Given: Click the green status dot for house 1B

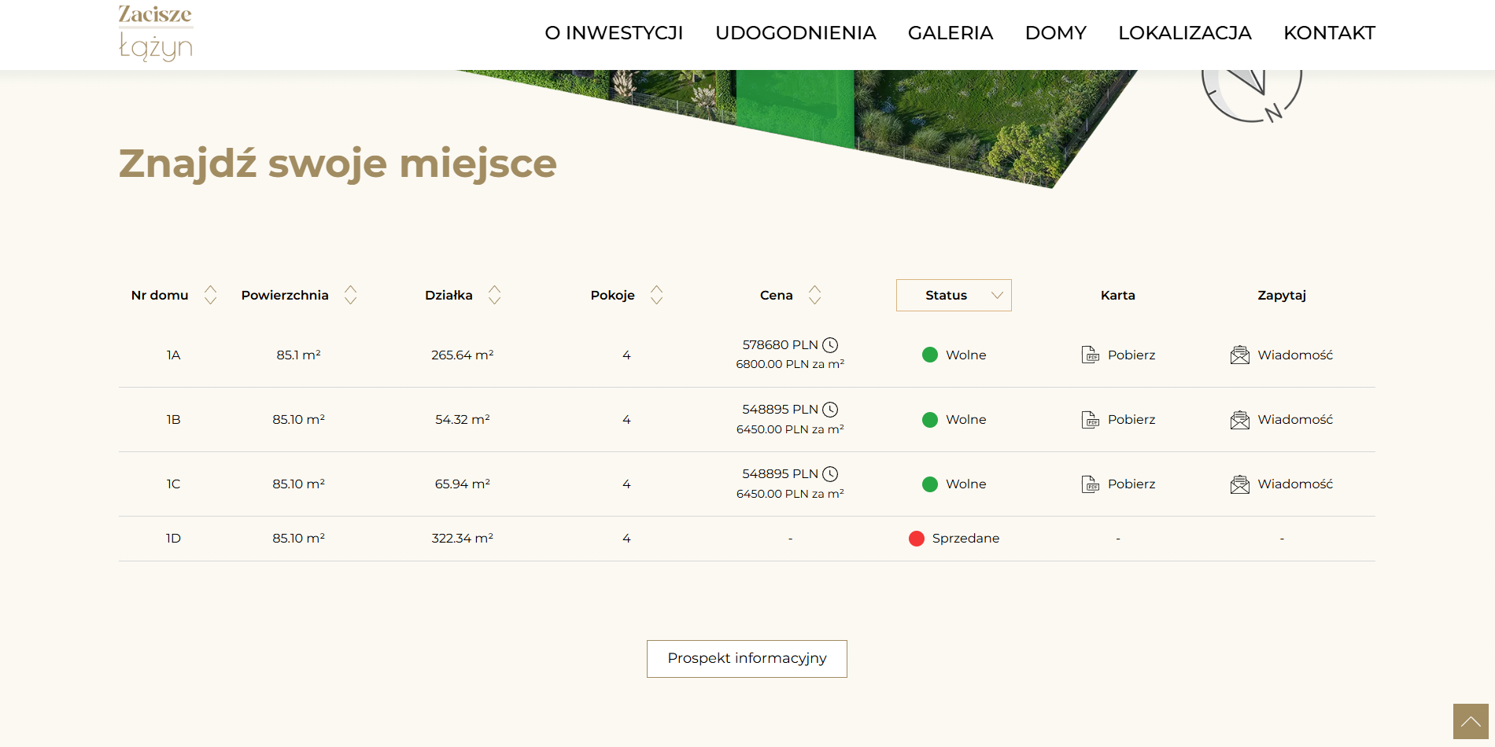Looking at the screenshot, I should [x=930, y=419].
